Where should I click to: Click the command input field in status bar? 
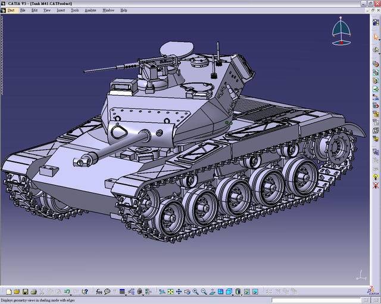pyautogui.click(x=321, y=300)
